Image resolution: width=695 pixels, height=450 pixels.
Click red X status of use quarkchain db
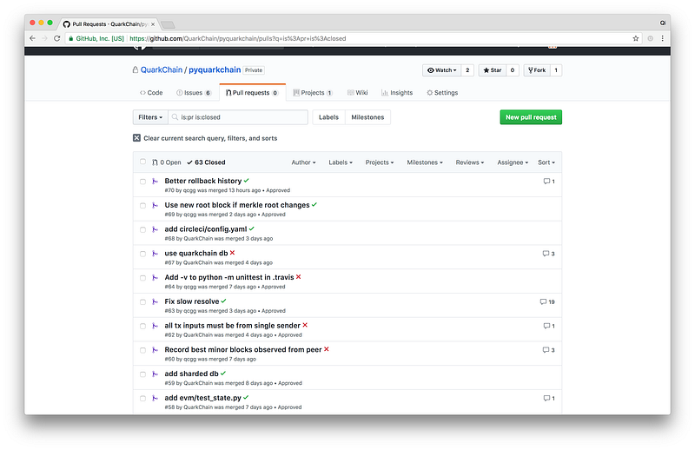[232, 253]
